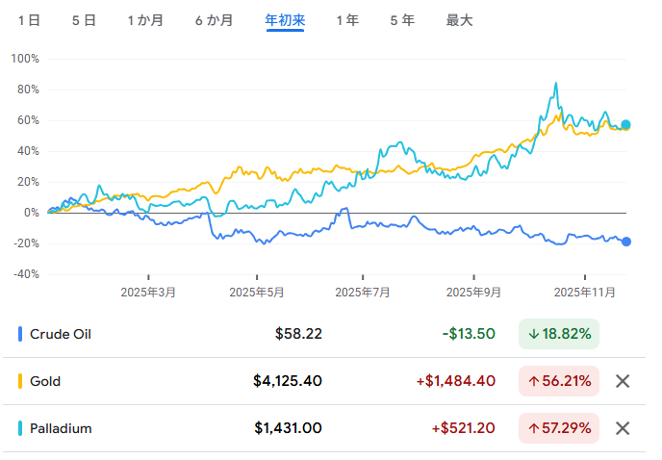This screenshot has width=662, height=460.
Task: Click the Palladium price $1,431.00
Action: [x=288, y=428]
